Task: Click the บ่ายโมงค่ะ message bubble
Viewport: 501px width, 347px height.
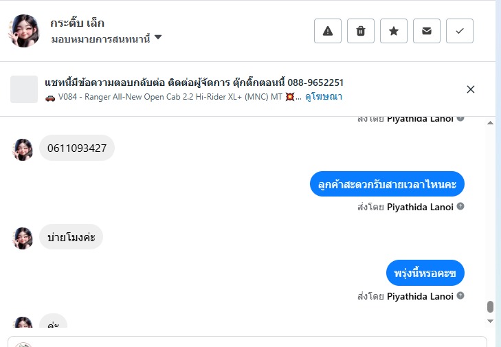Action: point(71,237)
